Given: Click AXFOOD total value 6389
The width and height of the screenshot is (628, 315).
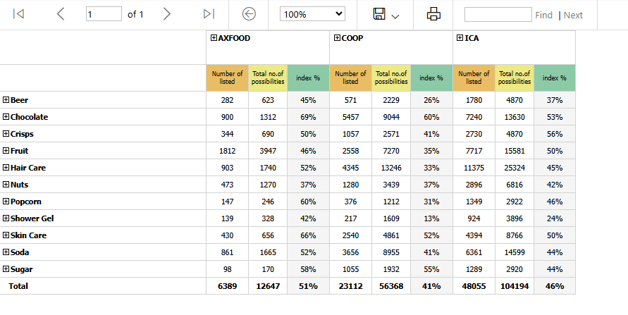Looking at the screenshot, I should coord(227,286).
